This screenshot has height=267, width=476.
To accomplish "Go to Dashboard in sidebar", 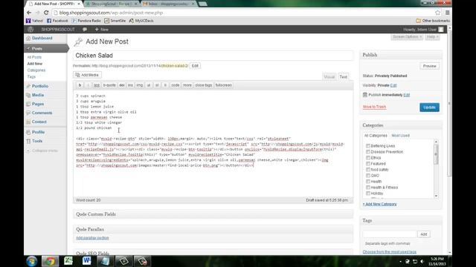I will [42, 38].
